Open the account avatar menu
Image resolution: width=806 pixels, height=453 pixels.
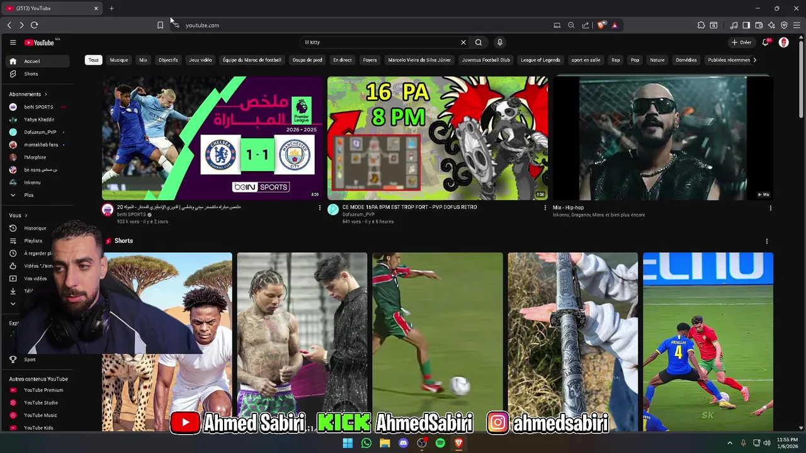pos(784,42)
